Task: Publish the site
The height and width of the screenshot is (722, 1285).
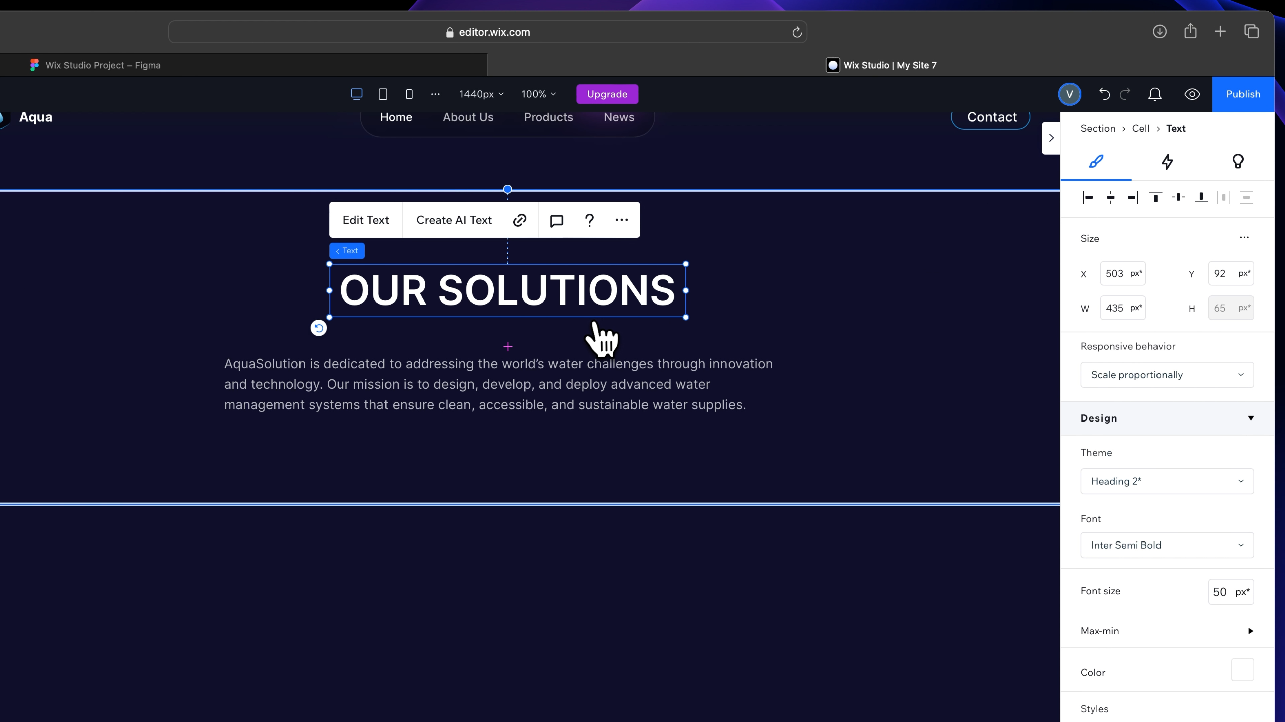Action: click(x=1243, y=94)
